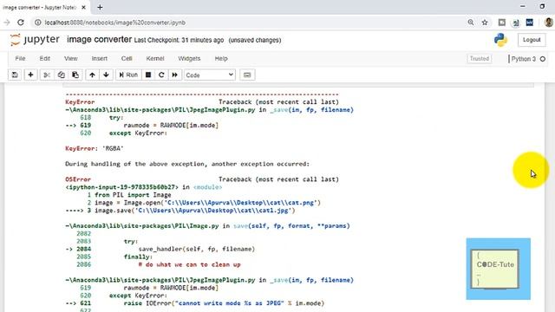Open the cell type Code dropdown
Image resolution: width=555 pixels, height=312 pixels.
(210, 75)
